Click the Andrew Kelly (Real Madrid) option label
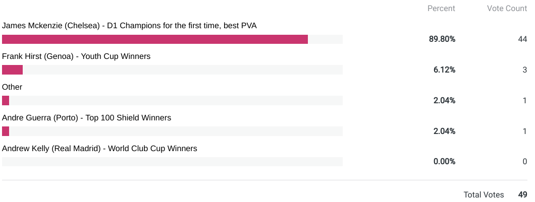535x202 pixels. pyautogui.click(x=99, y=149)
